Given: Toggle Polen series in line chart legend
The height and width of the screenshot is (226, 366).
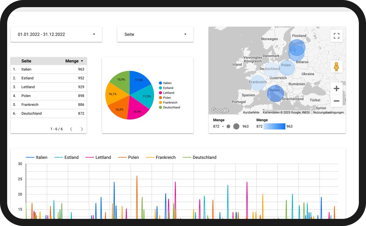Looking at the screenshot, I should tap(129, 157).
